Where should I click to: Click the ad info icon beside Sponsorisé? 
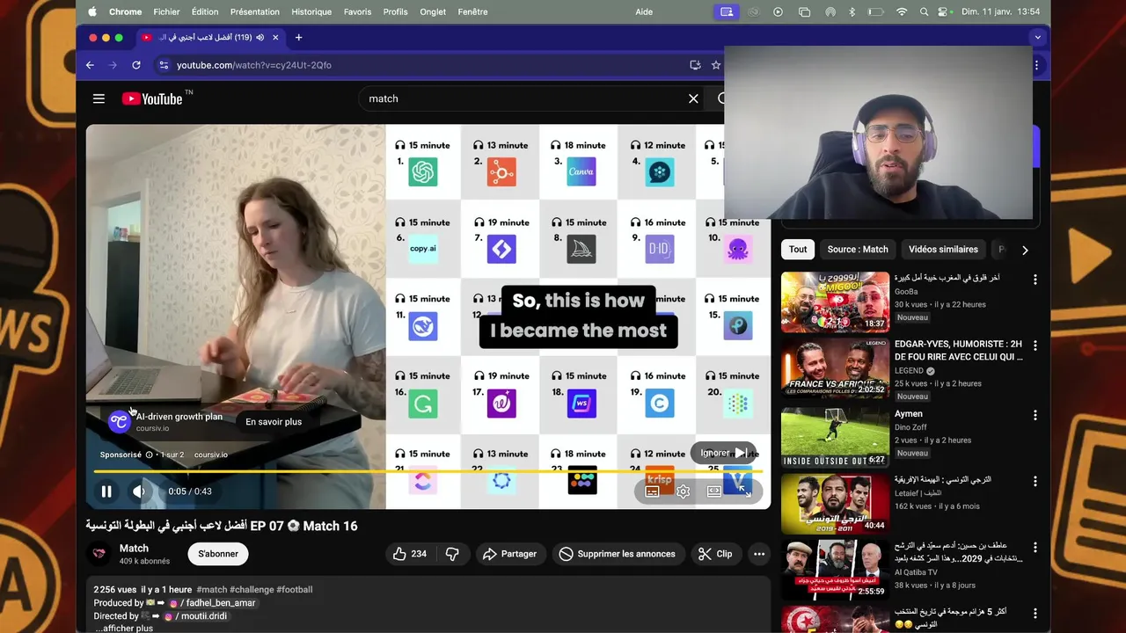(149, 455)
